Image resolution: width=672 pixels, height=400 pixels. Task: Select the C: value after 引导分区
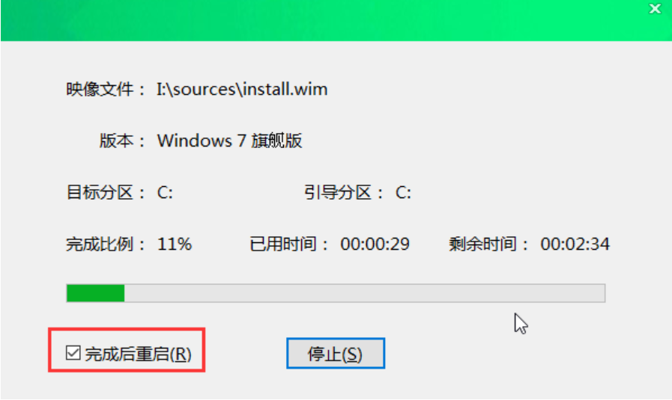[403, 193]
